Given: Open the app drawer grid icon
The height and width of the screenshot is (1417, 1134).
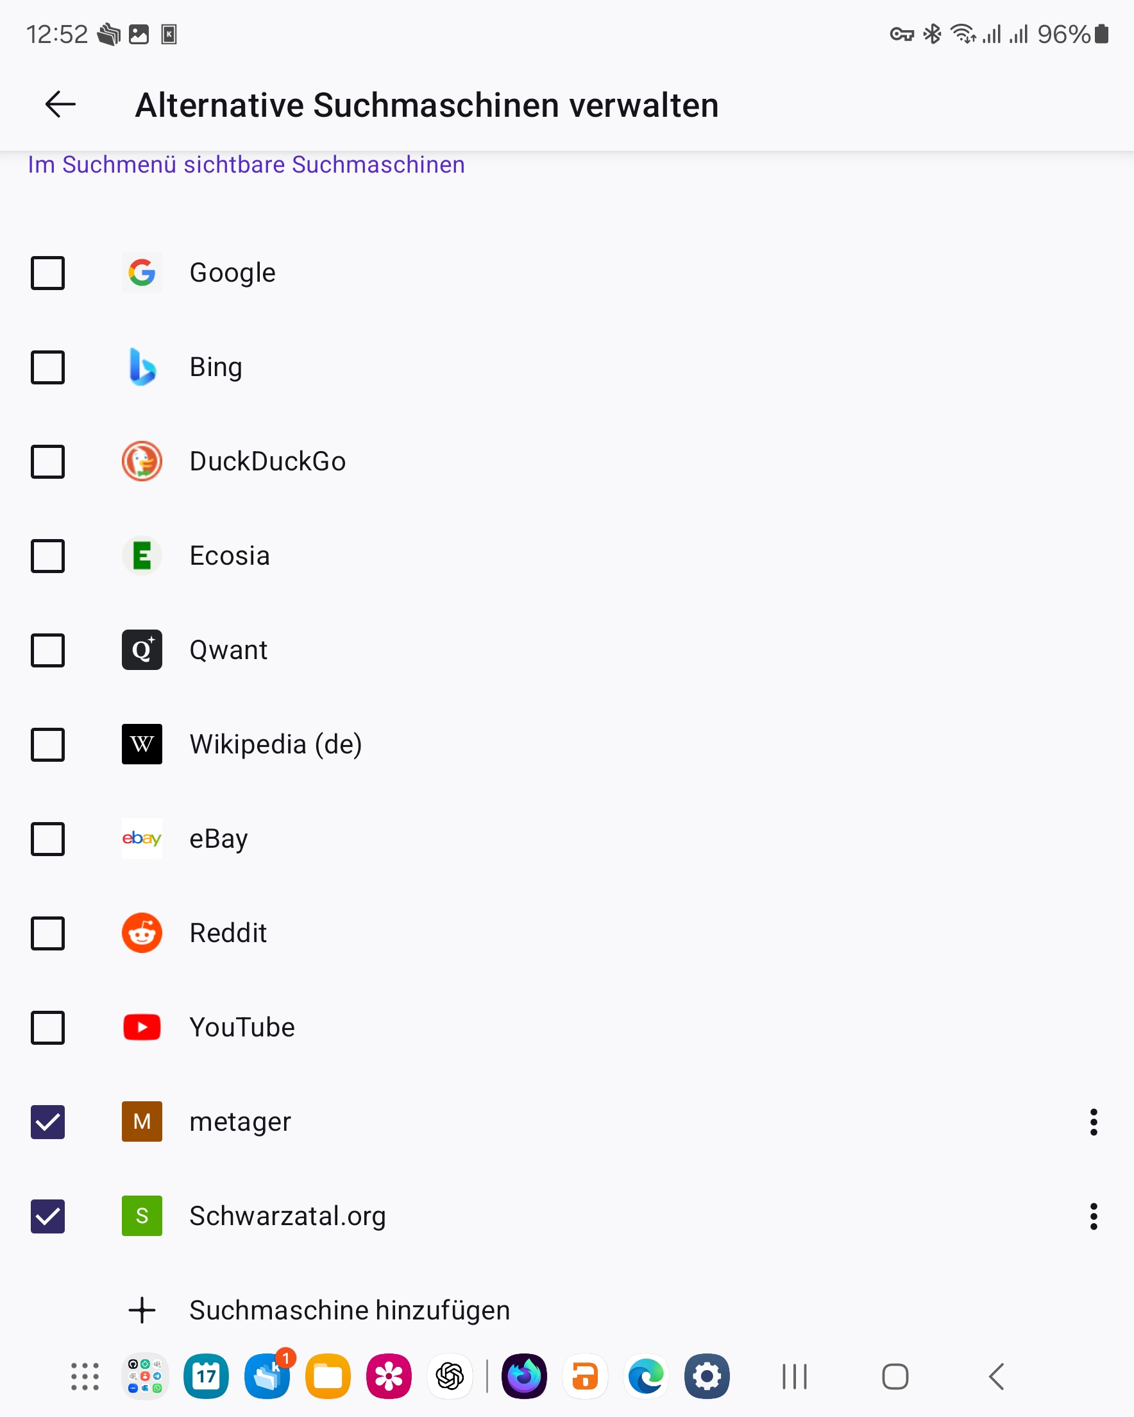Looking at the screenshot, I should point(85,1377).
